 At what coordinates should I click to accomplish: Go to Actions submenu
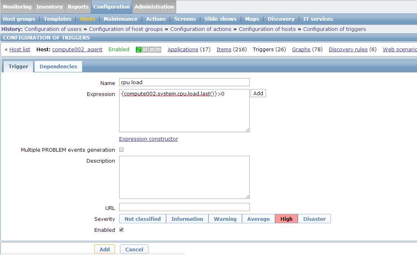coord(156,19)
